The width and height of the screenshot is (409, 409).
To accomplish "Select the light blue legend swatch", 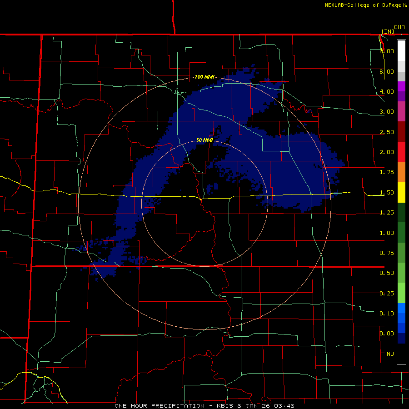I will point(401,308).
